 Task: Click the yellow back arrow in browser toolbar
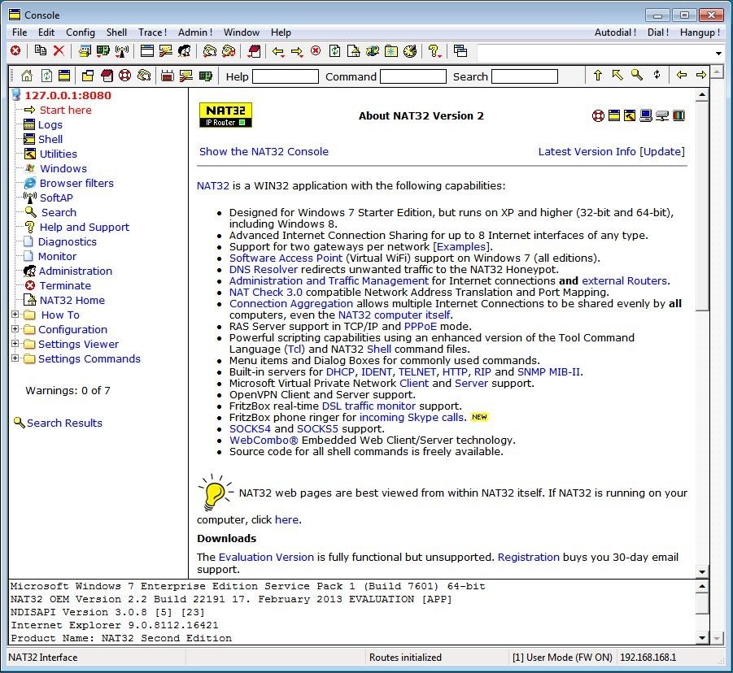tap(682, 76)
